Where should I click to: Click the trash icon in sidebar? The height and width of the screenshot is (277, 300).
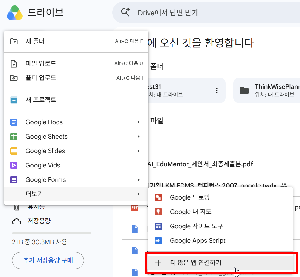click(17, 207)
